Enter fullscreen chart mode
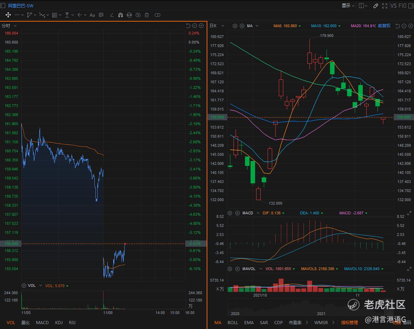 [x=385, y=6]
